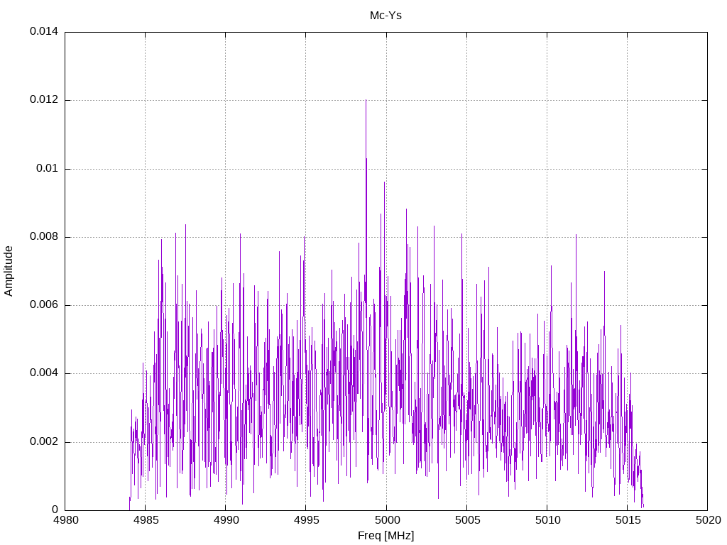The height and width of the screenshot is (545, 727).
Task: Click the 5020 x-axis tick label
Action: point(708,520)
